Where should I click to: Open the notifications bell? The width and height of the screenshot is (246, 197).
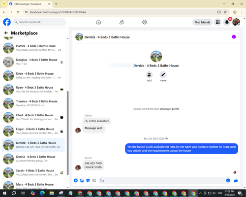227,22
